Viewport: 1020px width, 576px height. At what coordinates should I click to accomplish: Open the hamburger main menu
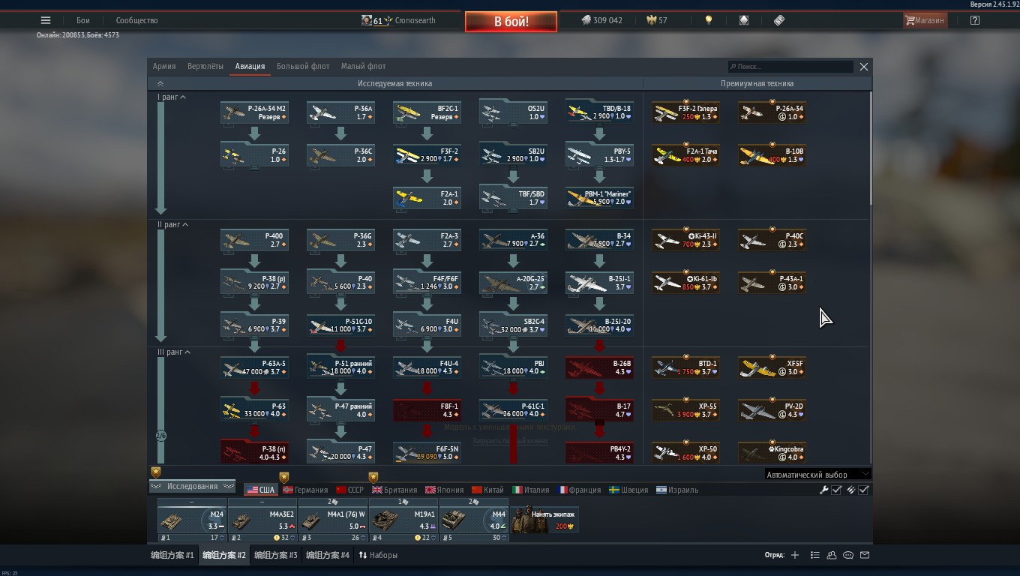click(x=46, y=20)
